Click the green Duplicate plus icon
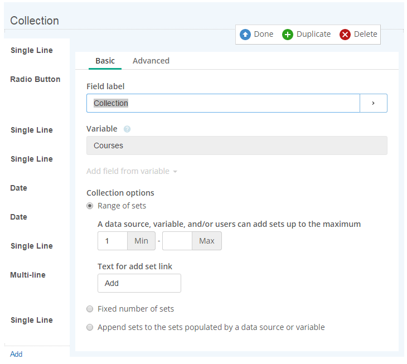Screen dimensions: 407x364 click(288, 34)
